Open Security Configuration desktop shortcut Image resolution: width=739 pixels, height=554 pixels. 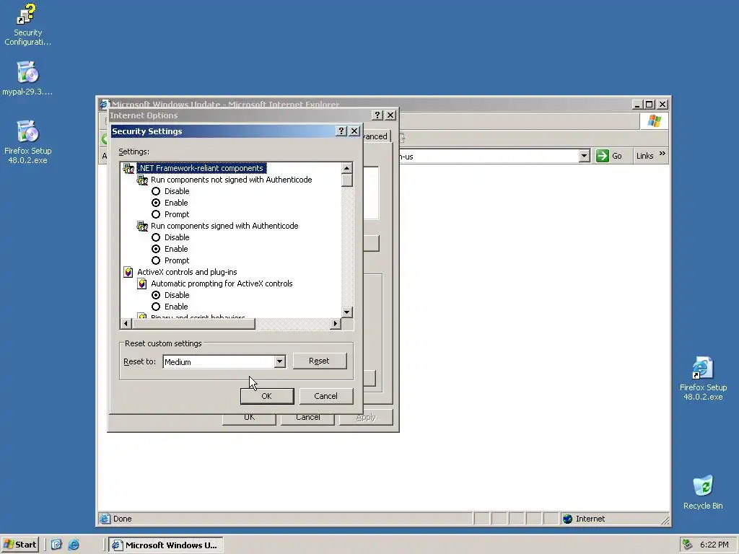click(x=27, y=25)
